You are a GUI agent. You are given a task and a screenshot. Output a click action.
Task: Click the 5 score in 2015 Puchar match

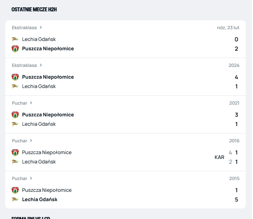(x=236, y=200)
